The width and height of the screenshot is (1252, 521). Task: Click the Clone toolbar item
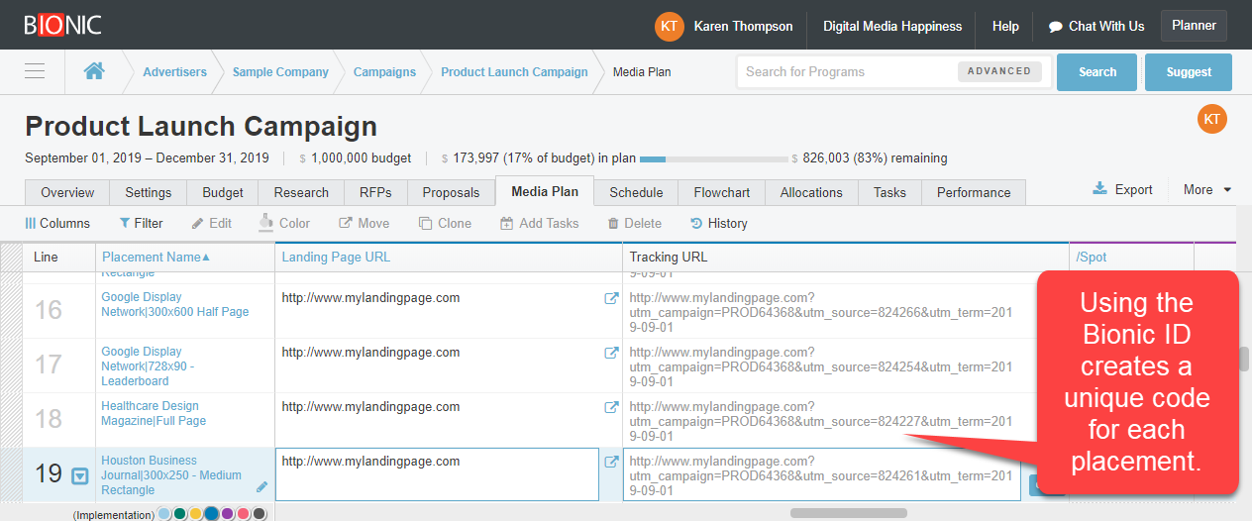tap(445, 223)
